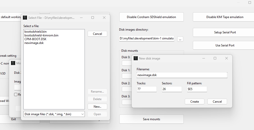
Task: Pick newimage.dsk from the file list
Action: tap(34, 43)
